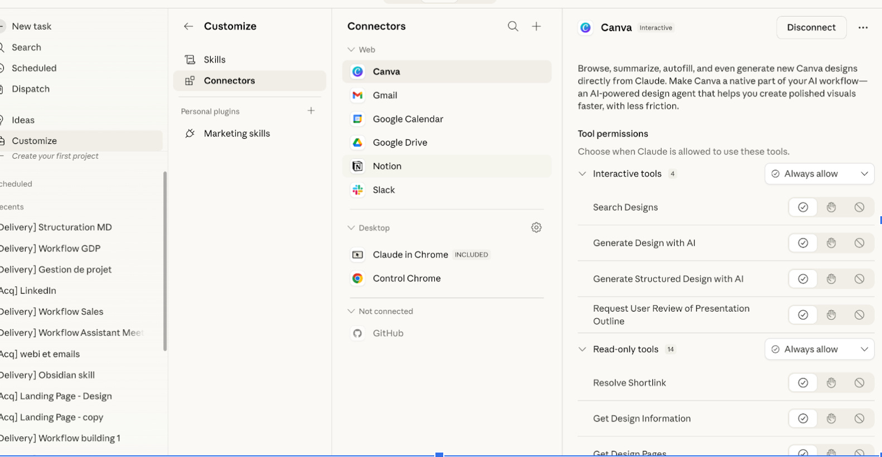The height and width of the screenshot is (457, 882).
Task: Open recent task Landing Page - Design
Action: point(56,396)
